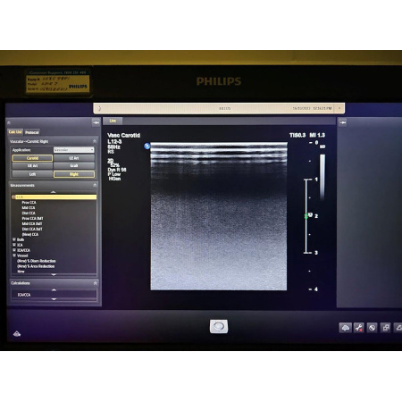Screen dimensions: 402x402
Task: Switch to the Protocol tab
Action: tap(32, 132)
